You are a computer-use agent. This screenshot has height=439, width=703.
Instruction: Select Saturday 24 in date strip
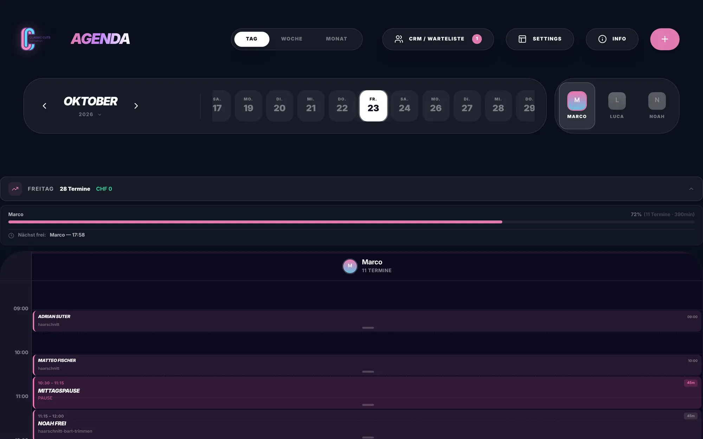[x=405, y=106]
